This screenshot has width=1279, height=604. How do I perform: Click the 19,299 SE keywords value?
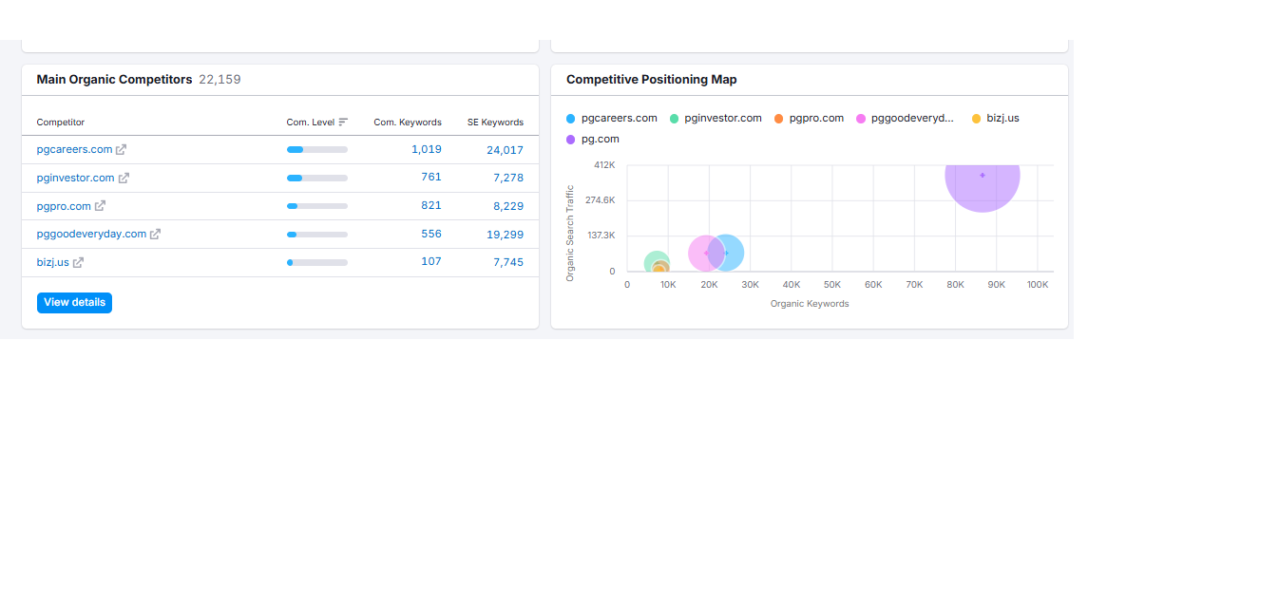[x=505, y=235]
